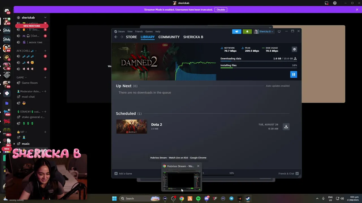Open the Friends menu in Steam
This screenshot has width=362, height=203.
[139, 32]
